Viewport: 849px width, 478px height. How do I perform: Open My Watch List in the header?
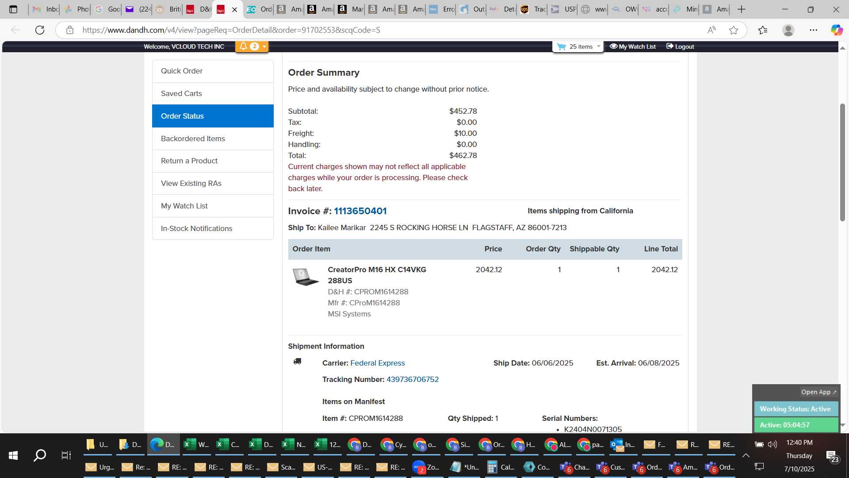click(x=633, y=46)
